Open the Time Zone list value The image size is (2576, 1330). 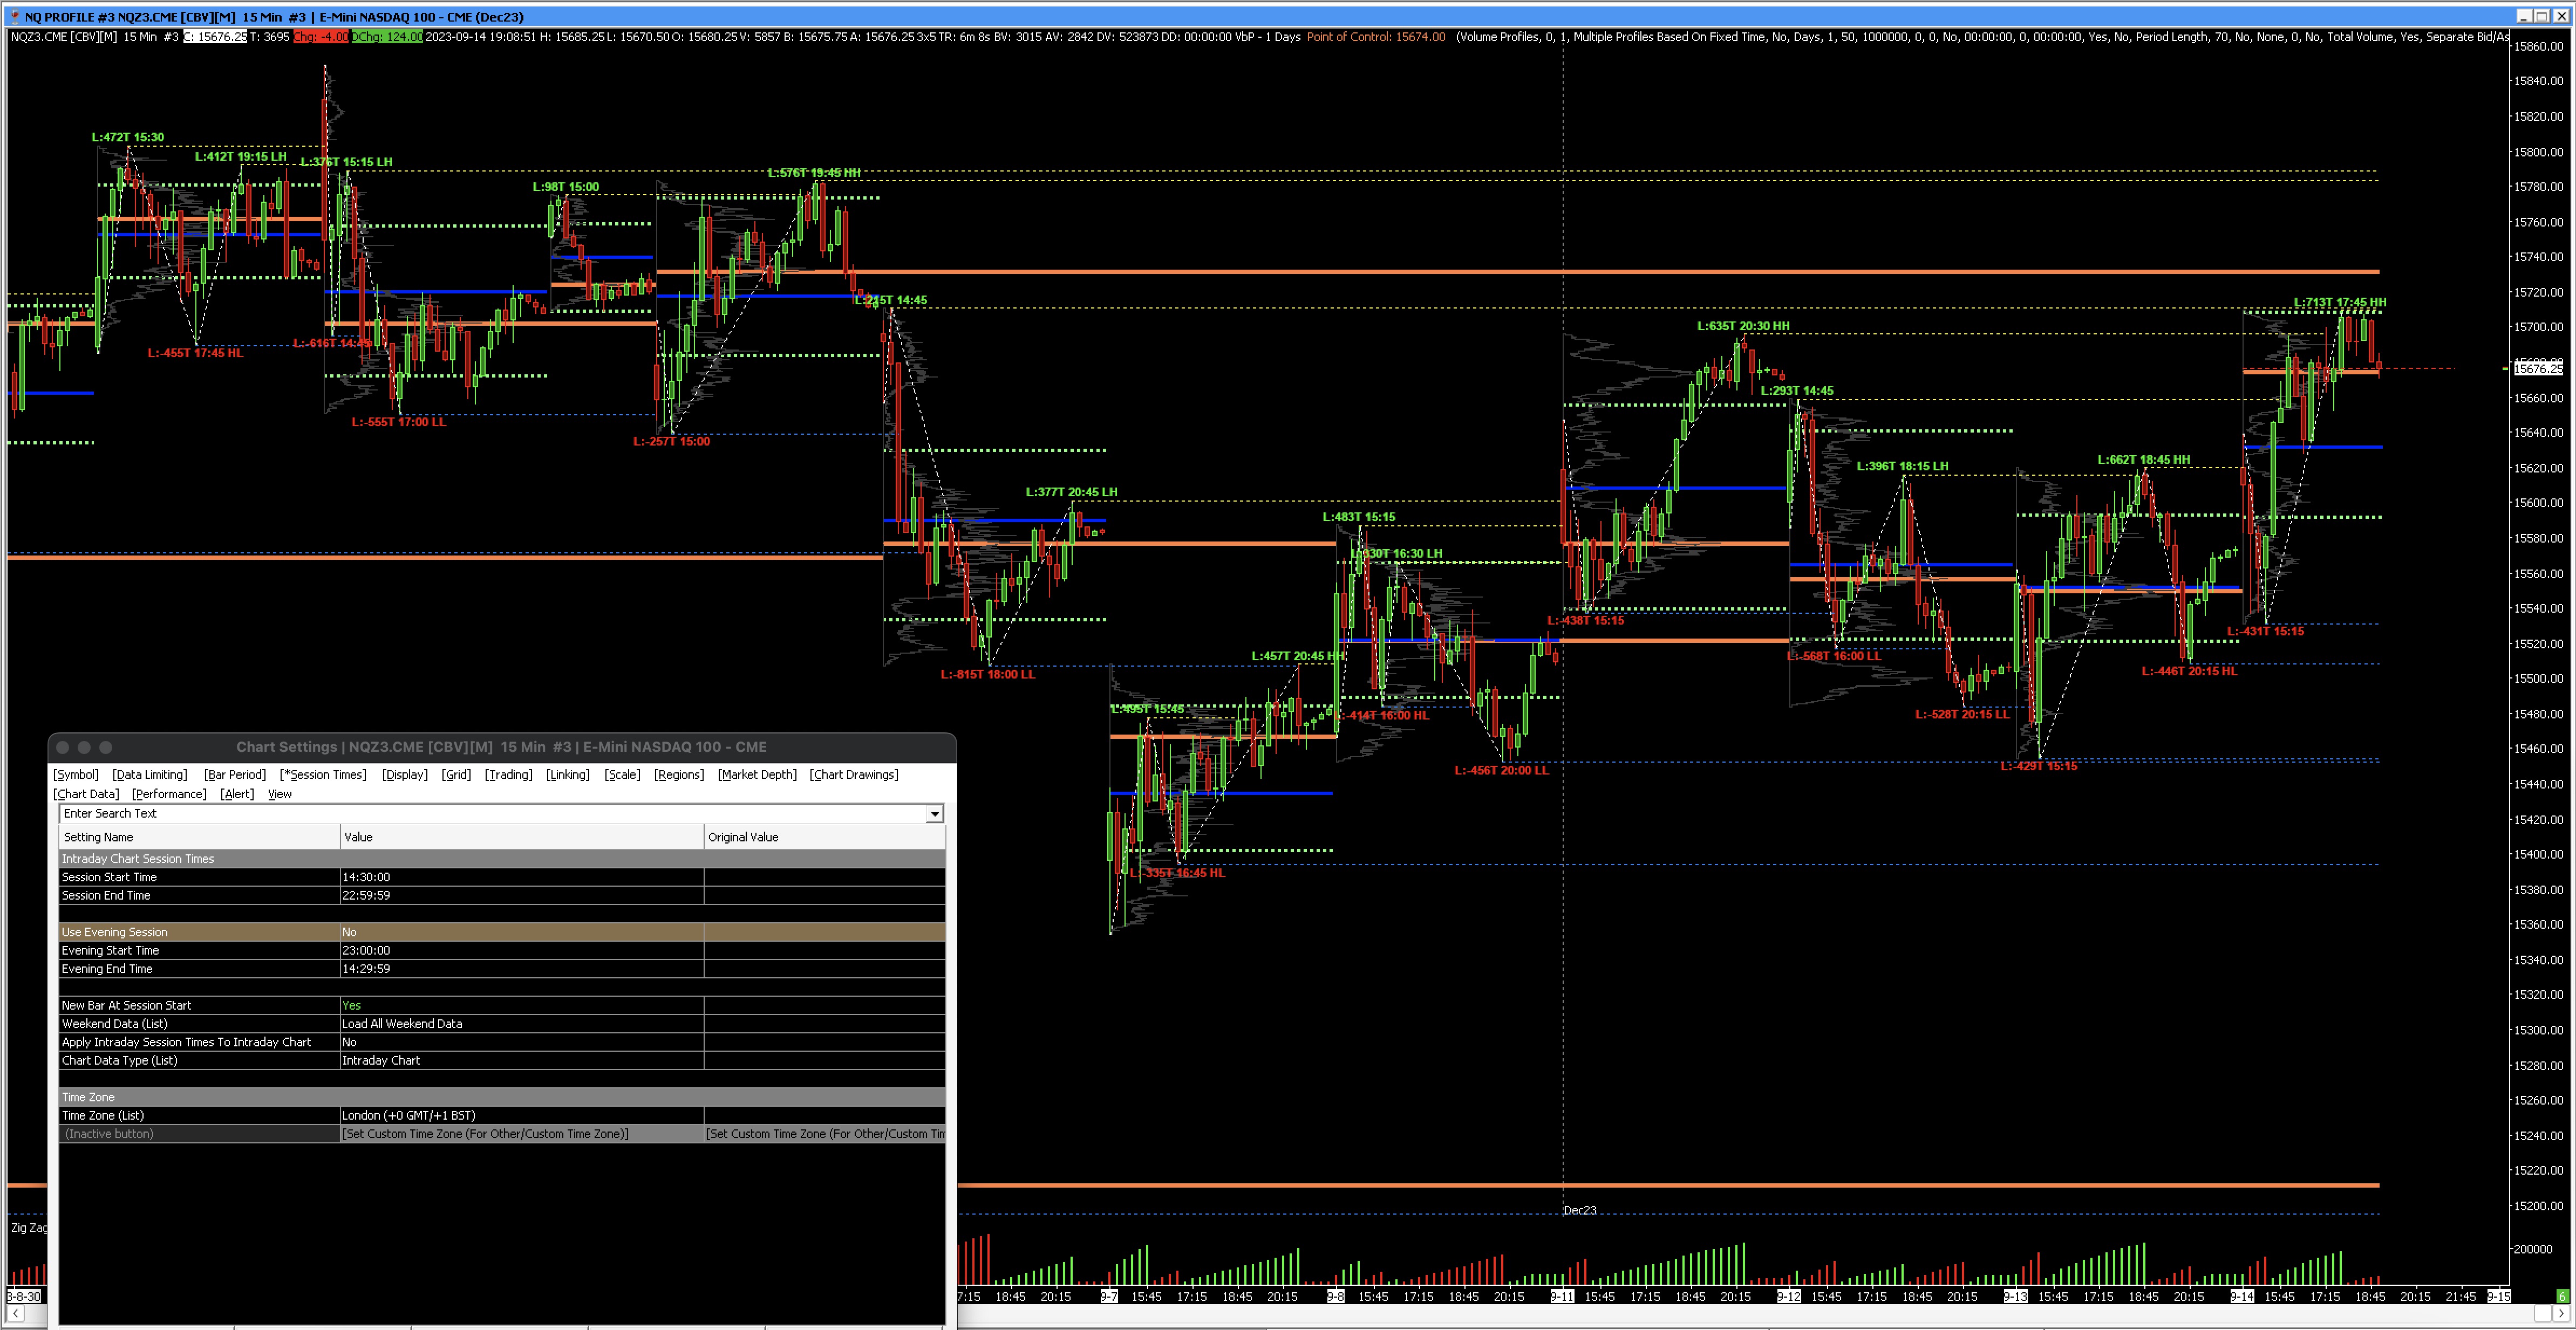click(520, 1115)
